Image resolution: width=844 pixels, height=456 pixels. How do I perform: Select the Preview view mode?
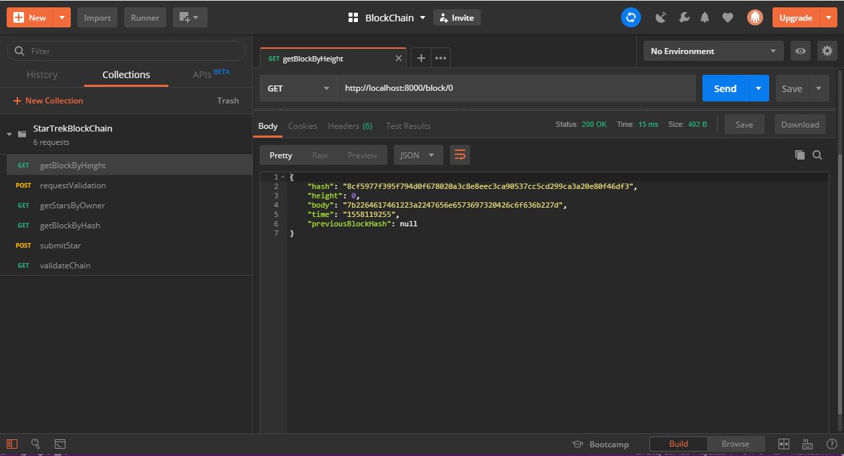point(362,155)
